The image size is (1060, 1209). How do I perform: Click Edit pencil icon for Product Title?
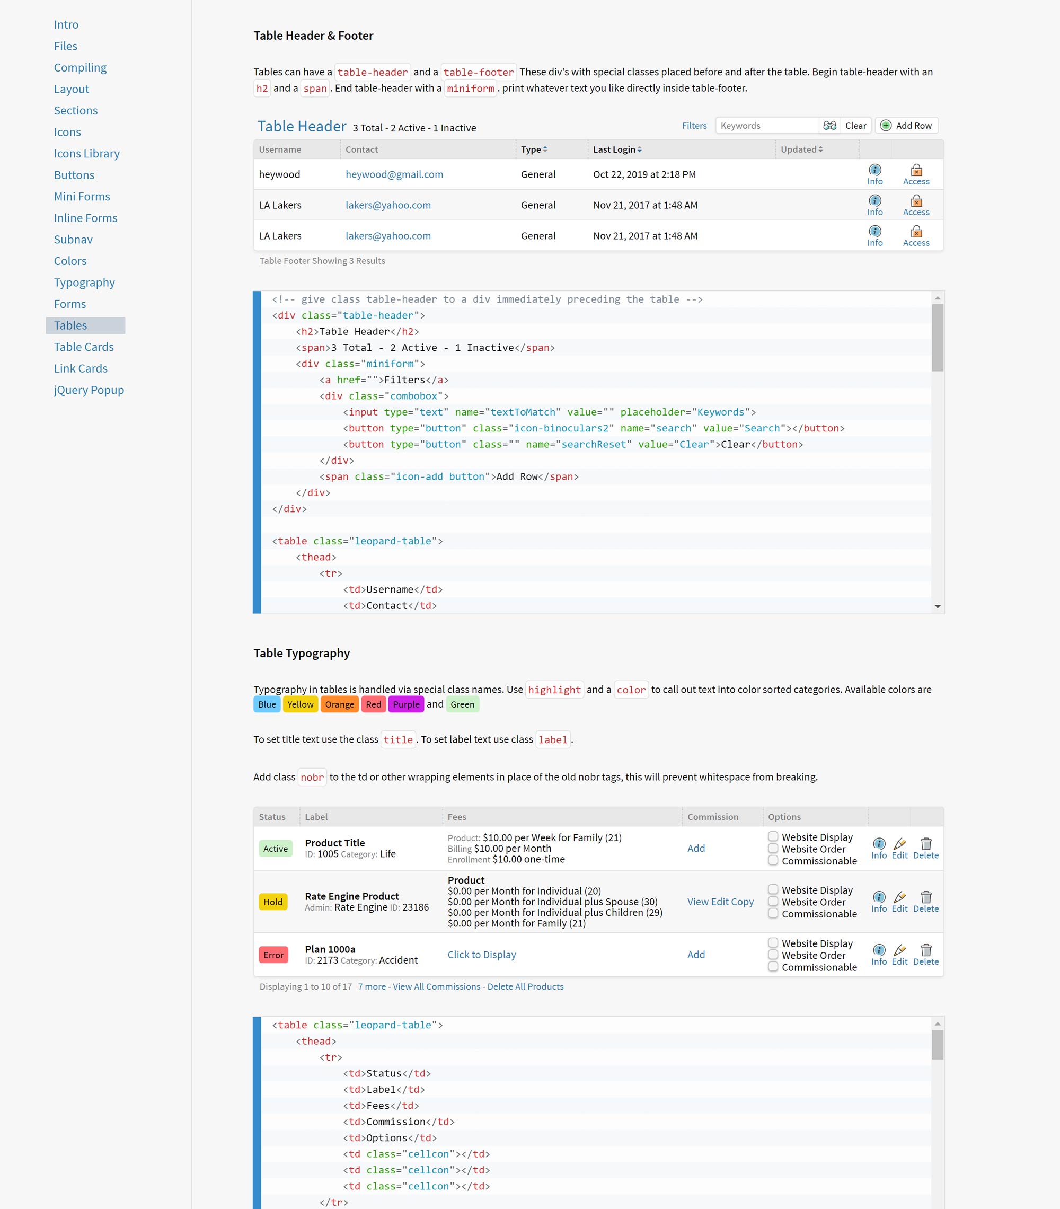899,844
